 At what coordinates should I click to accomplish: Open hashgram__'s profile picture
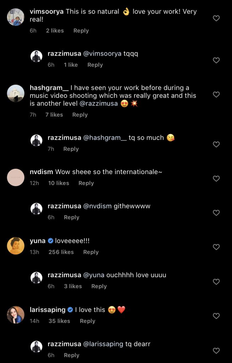[x=16, y=94]
